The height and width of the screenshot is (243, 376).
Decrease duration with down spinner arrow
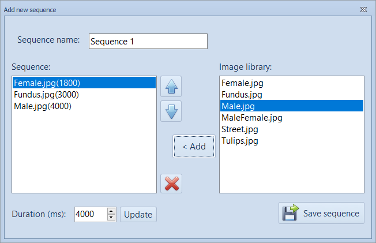tap(111, 218)
